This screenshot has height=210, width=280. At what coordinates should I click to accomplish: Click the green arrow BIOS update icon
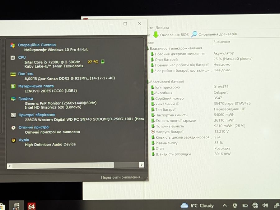(156, 35)
